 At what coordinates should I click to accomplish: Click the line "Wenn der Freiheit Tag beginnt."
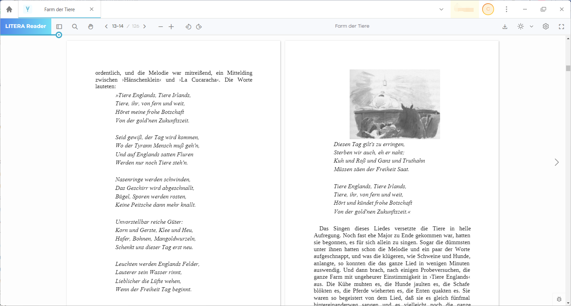click(153, 289)
